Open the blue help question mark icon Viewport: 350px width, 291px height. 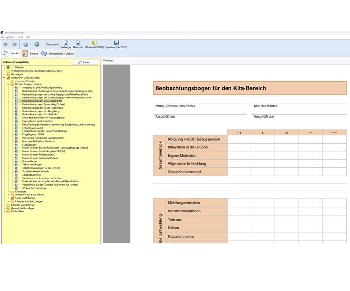click(26, 44)
